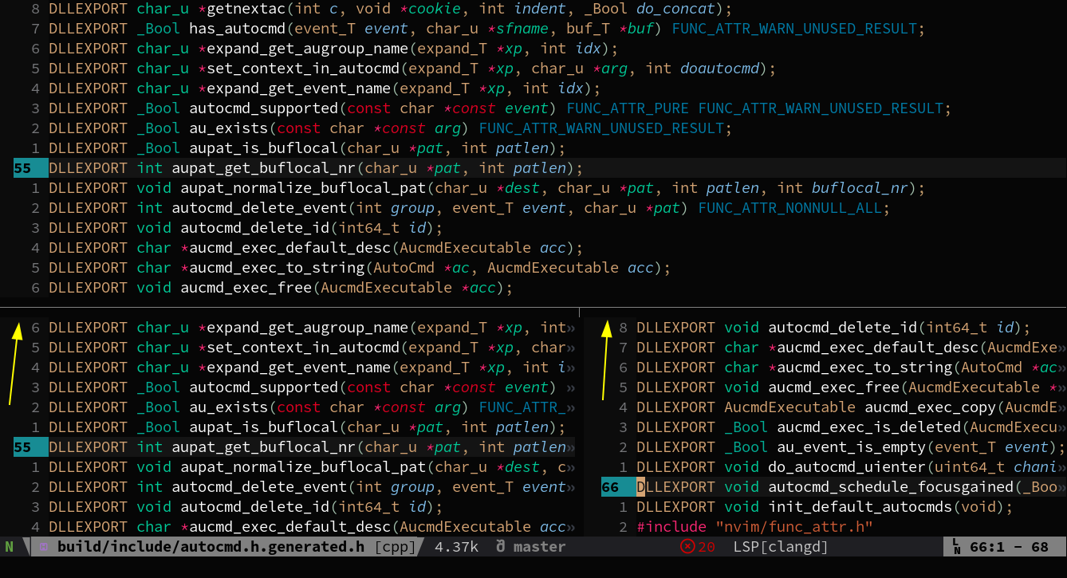Image resolution: width=1067 pixels, height=578 pixels.
Task: Select the master branch label
Action: coord(541,547)
